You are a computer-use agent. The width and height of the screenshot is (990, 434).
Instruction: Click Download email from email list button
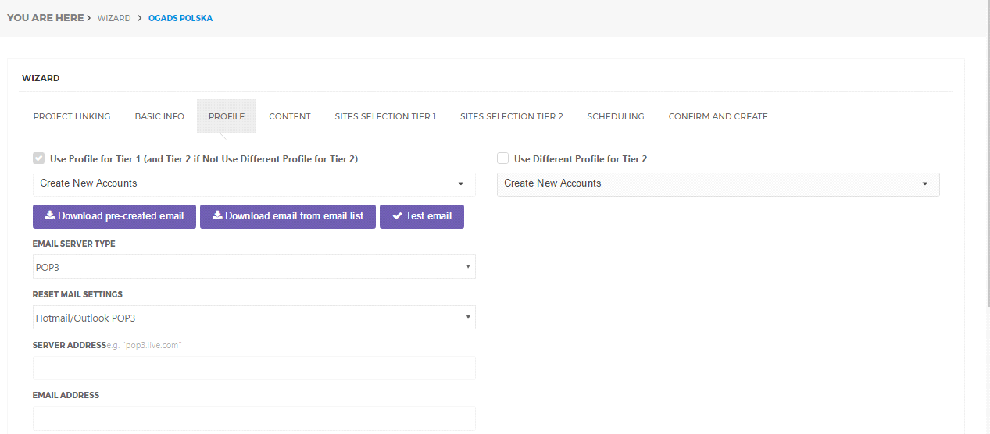(x=288, y=216)
